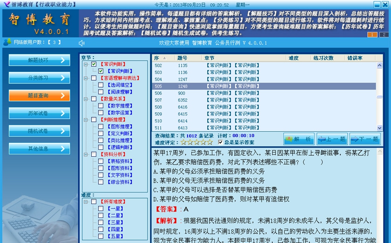Go to next question 下一题
Viewport: 391px width, 243px height.
[365, 139]
